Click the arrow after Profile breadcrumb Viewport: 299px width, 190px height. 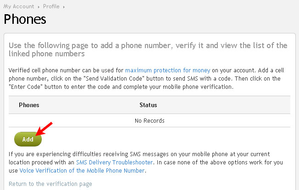pos(63,7)
